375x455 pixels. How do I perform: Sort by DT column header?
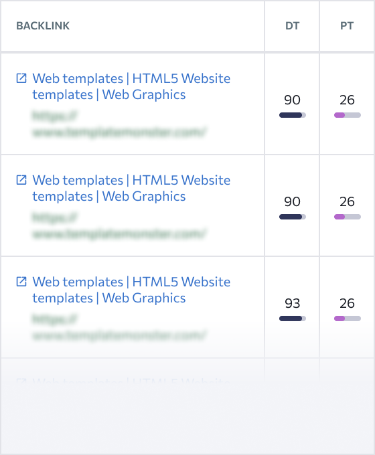292,26
